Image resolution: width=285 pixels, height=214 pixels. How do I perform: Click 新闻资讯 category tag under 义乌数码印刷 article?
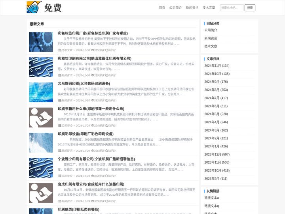point(67,100)
